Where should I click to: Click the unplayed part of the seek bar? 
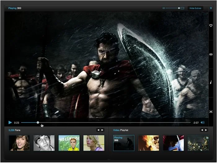(x=115, y=122)
